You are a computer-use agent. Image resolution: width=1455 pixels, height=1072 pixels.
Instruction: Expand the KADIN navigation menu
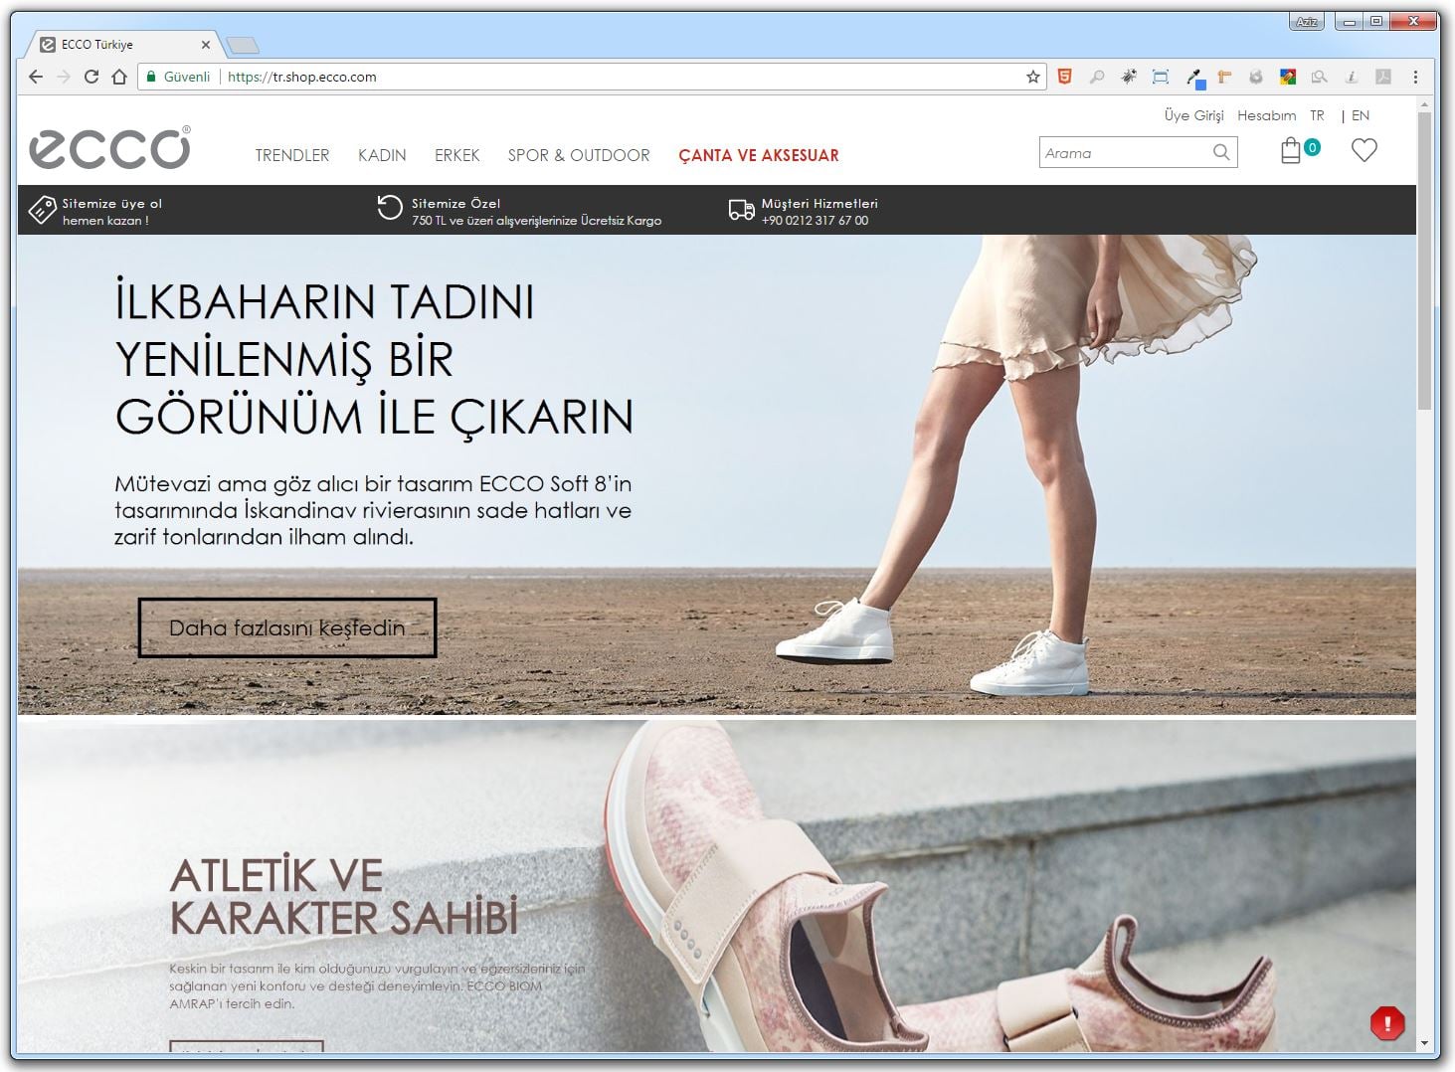pyautogui.click(x=382, y=155)
